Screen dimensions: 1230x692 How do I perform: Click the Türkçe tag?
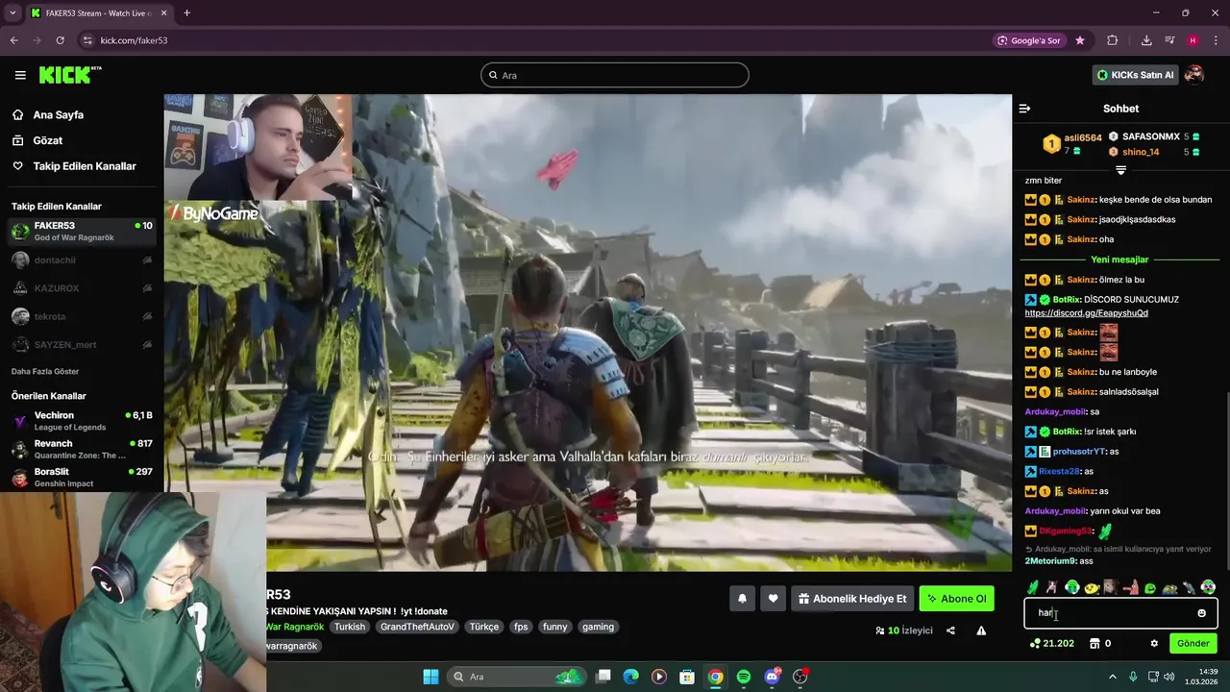pos(483,627)
